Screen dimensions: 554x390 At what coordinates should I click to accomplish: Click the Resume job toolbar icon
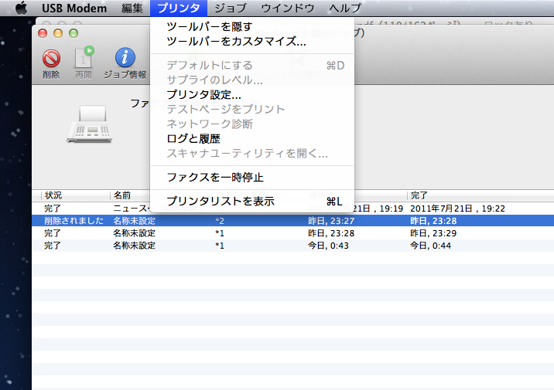pyautogui.click(x=84, y=59)
